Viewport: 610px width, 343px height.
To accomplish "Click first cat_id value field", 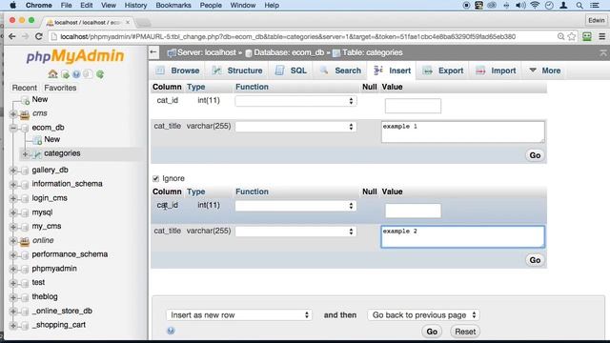I will point(413,106).
